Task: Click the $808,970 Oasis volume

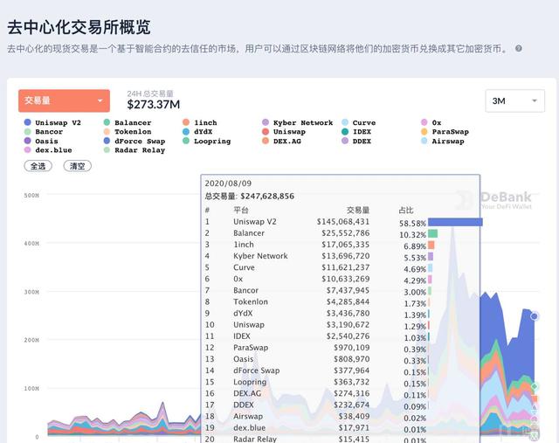Action: 351,359
